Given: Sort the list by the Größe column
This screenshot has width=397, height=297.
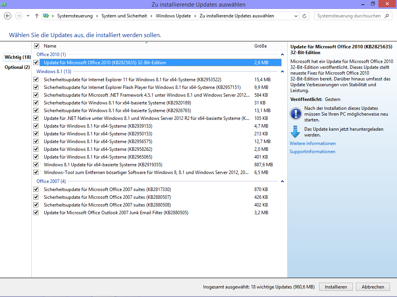Looking at the screenshot, I should click(266, 46).
